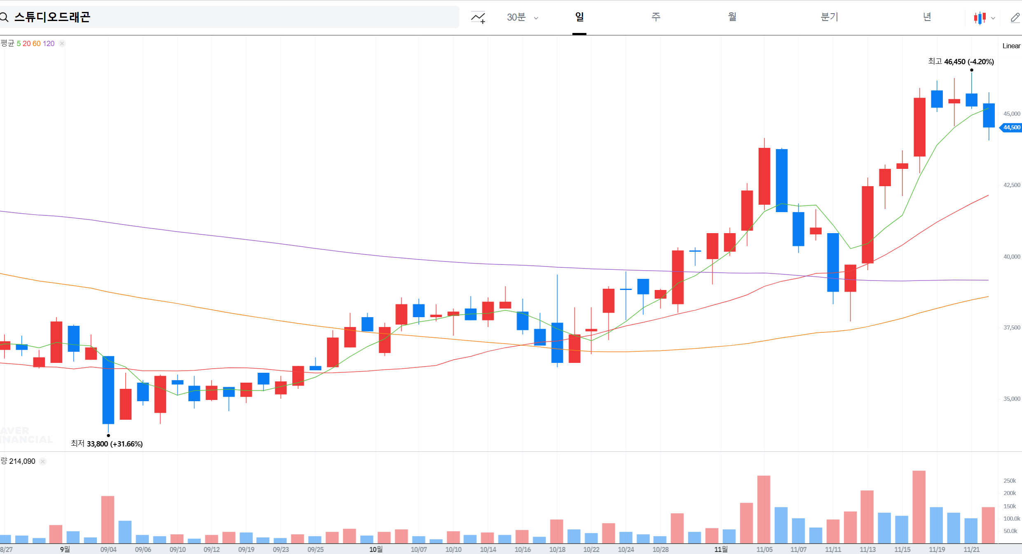This screenshot has width=1022, height=554.
Task: Switch to the 주 weekly tab
Action: (656, 17)
